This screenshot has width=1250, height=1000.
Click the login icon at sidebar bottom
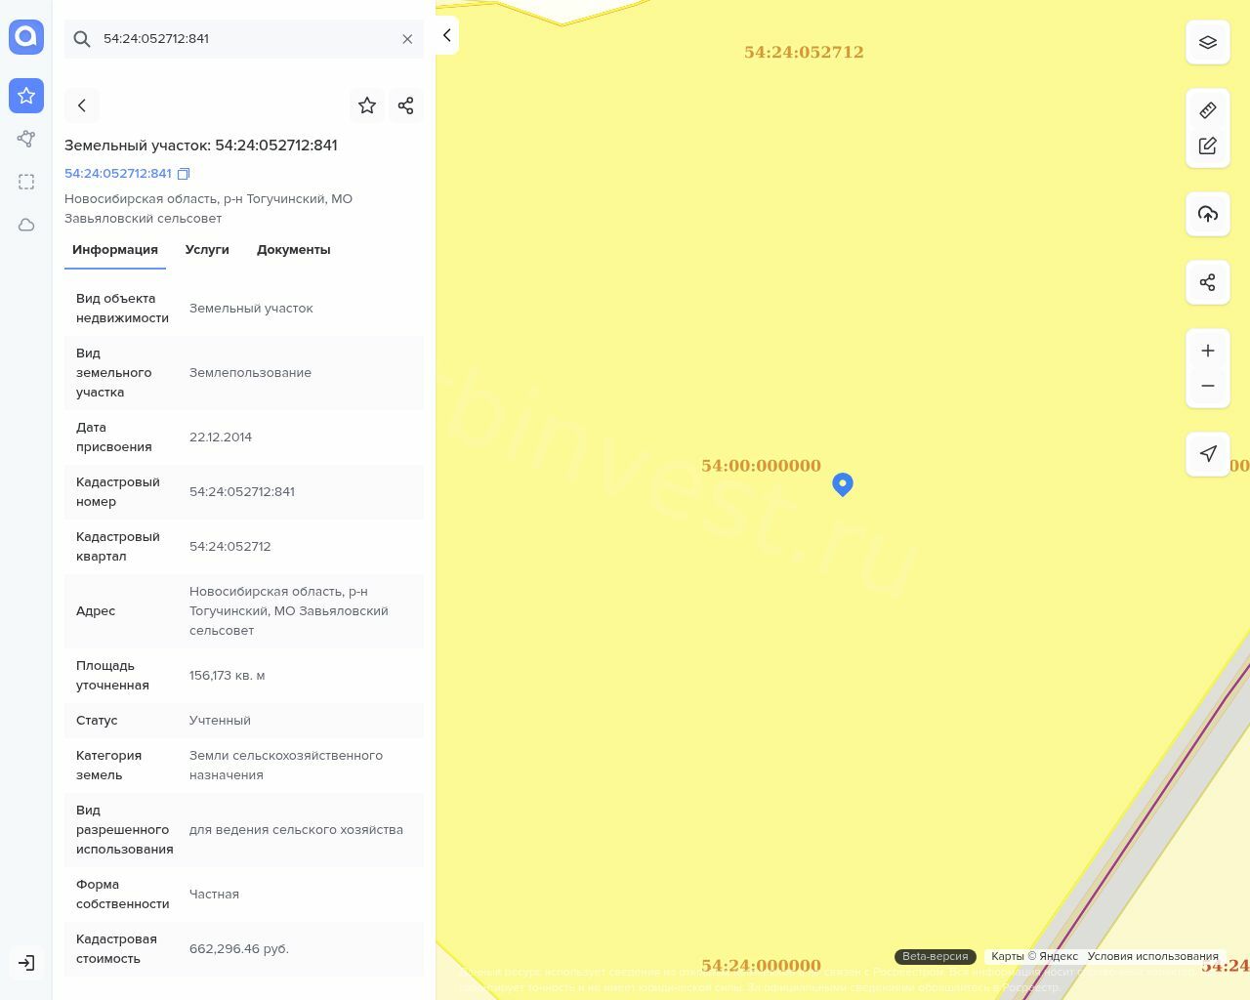(x=26, y=963)
